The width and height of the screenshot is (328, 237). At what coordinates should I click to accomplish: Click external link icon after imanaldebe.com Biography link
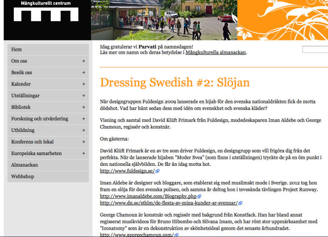coord(199,197)
